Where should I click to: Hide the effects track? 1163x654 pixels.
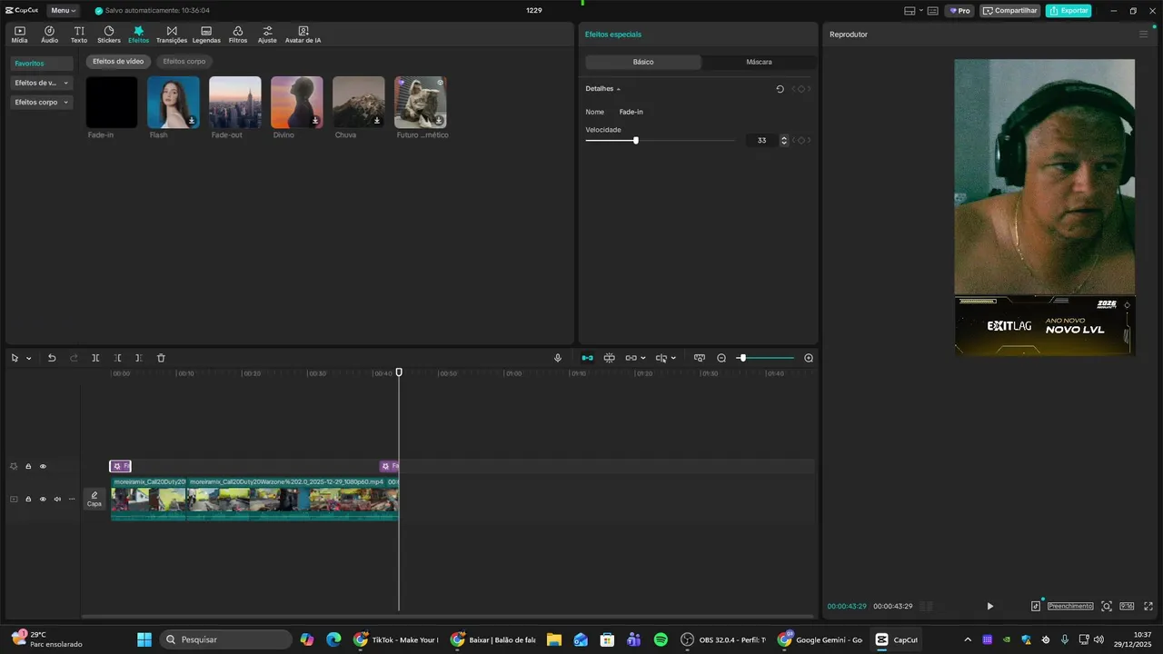(43, 466)
